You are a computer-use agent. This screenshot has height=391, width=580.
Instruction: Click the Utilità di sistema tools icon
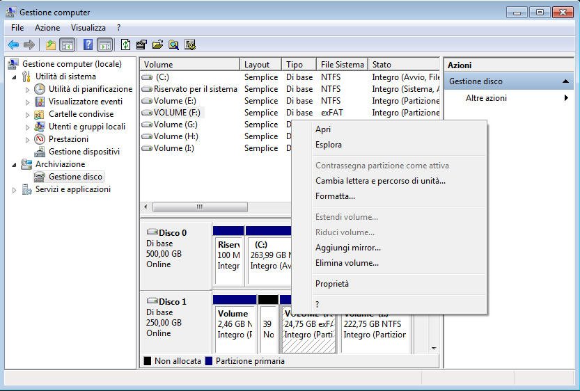(26, 77)
